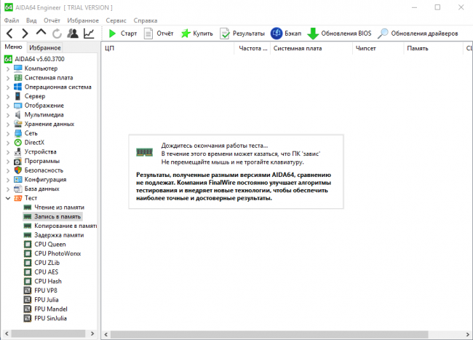473x340 pixels.
Task: Click the up-level navigation arrow
Action: coord(41,33)
